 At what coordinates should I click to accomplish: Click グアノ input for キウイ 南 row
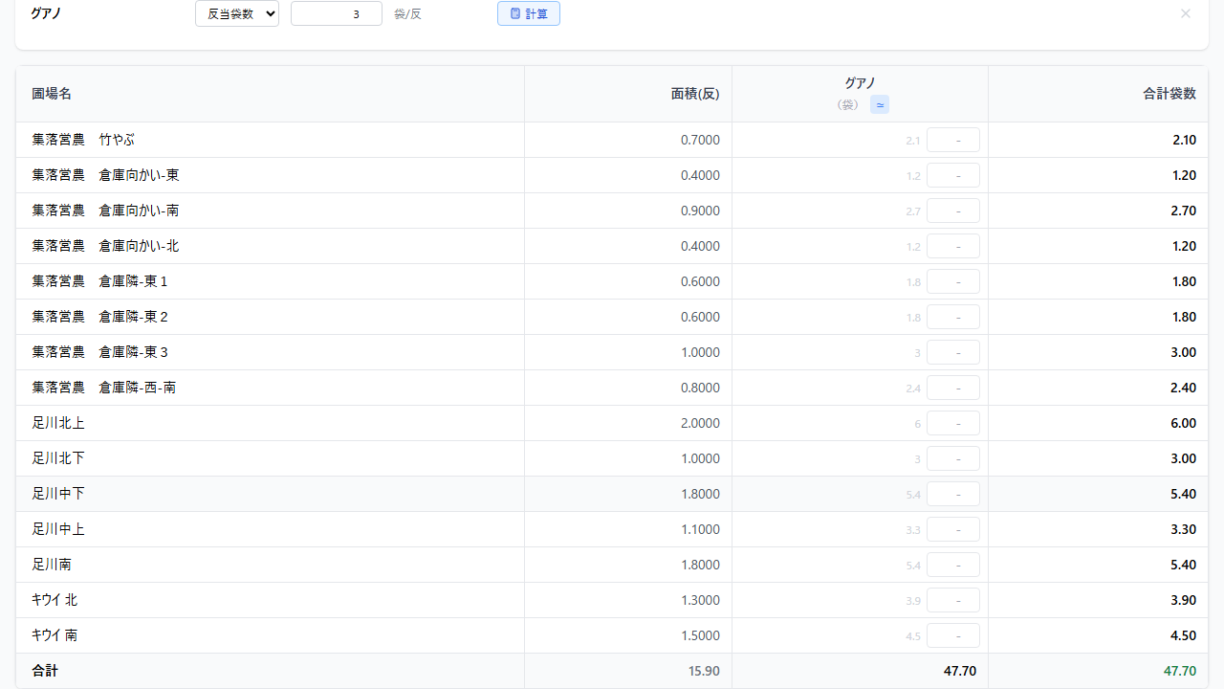[x=952, y=635]
